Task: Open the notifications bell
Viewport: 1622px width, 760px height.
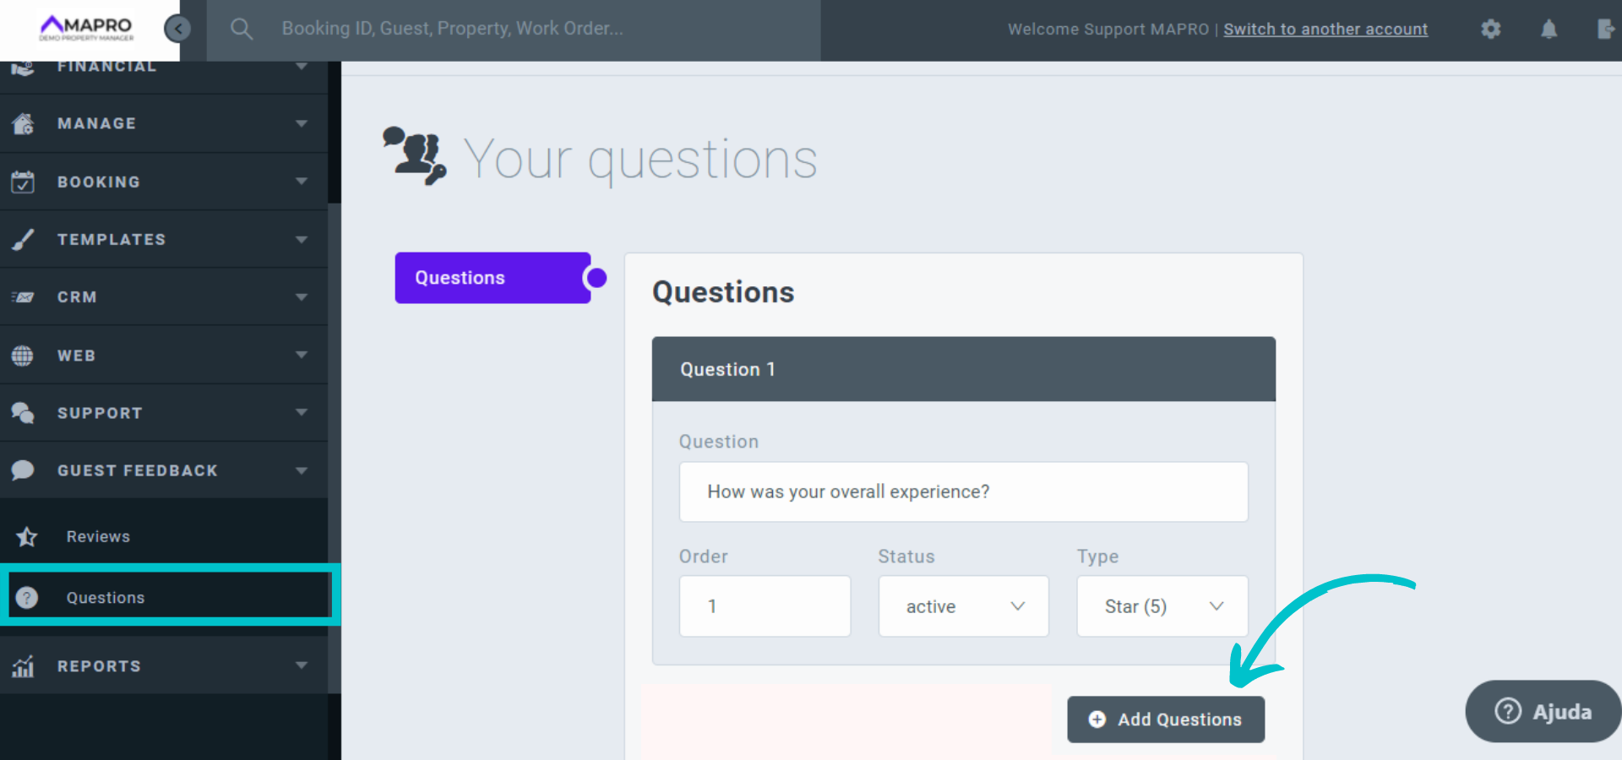Action: (x=1549, y=30)
